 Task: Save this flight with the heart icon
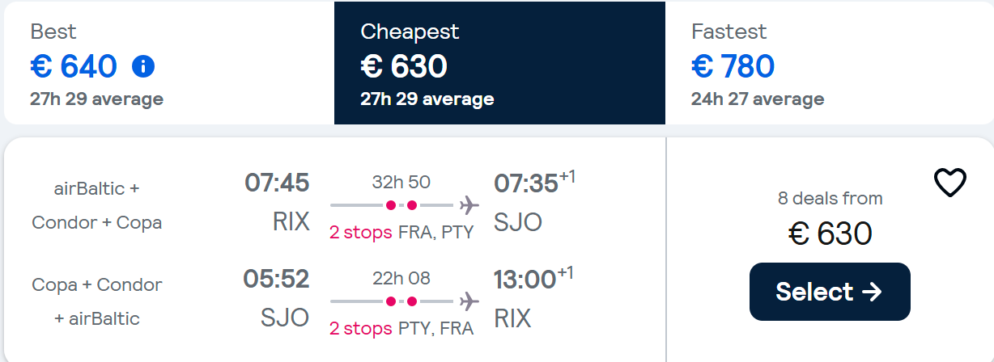pos(950,183)
